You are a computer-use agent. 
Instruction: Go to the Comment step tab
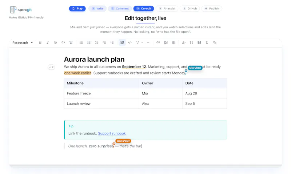pyautogui.click(x=120, y=8)
